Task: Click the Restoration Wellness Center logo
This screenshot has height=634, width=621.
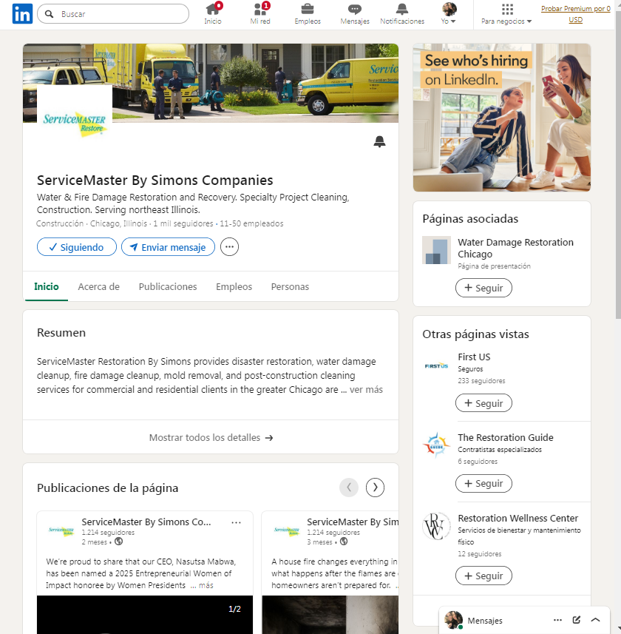Action: [x=436, y=527]
